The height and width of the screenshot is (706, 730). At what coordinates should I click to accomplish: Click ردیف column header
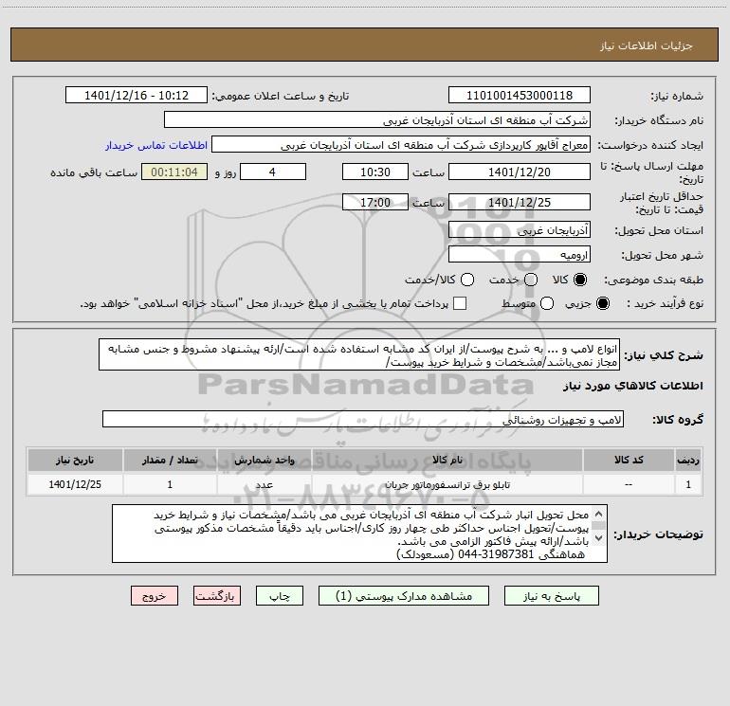click(688, 460)
